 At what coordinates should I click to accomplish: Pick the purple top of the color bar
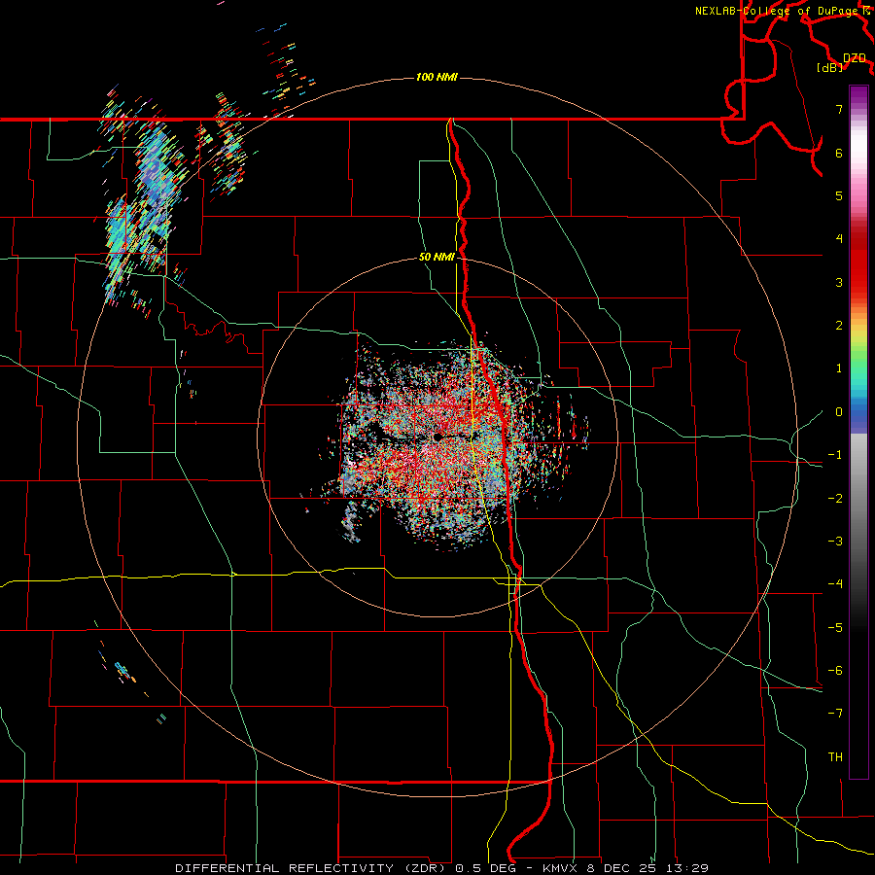pos(858,95)
